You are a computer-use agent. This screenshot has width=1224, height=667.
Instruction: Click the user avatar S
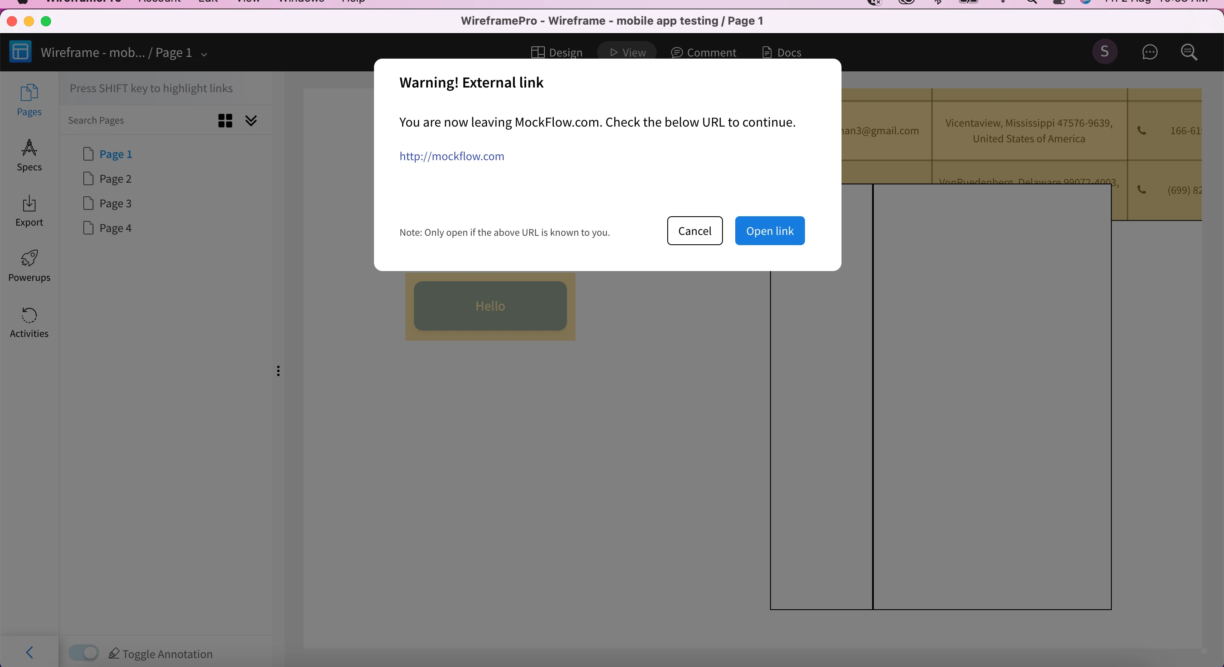(x=1104, y=52)
